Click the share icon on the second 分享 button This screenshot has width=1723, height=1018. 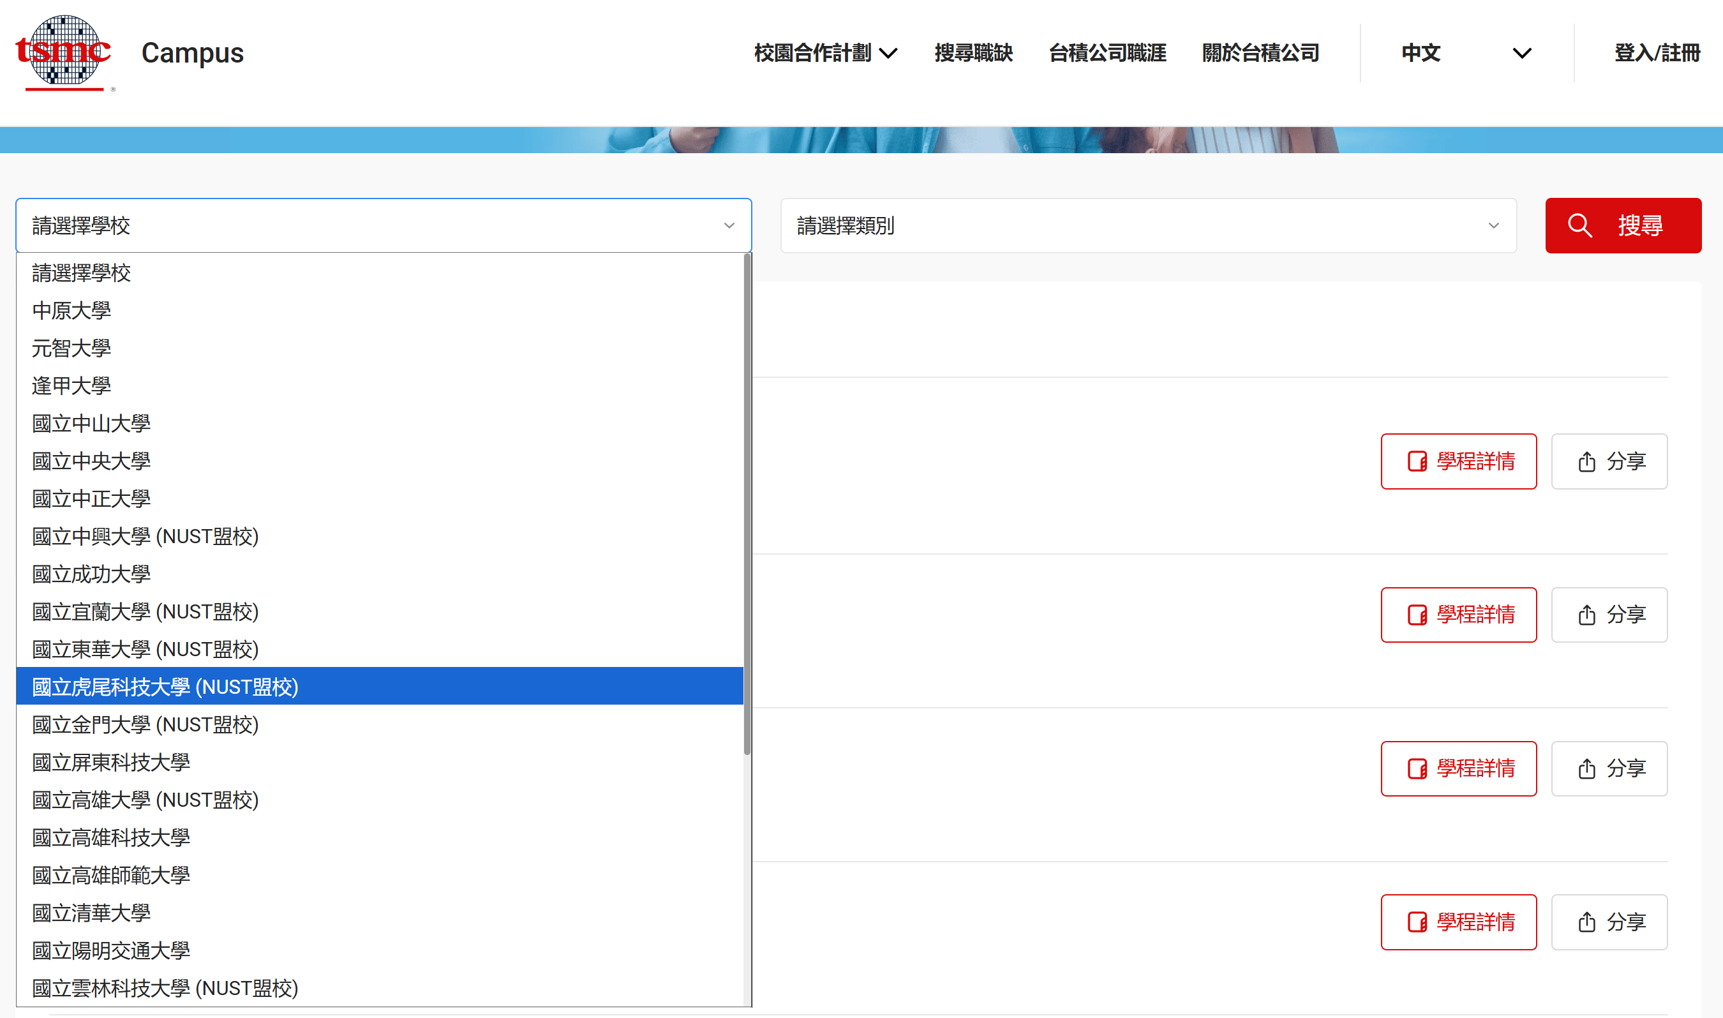[1586, 615]
